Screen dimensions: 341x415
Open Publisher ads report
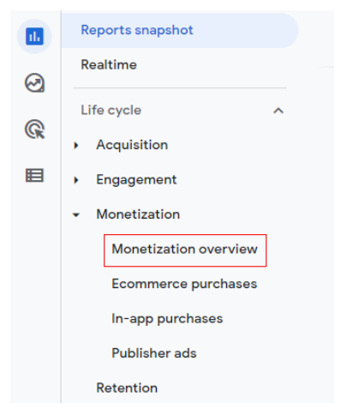[154, 353]
